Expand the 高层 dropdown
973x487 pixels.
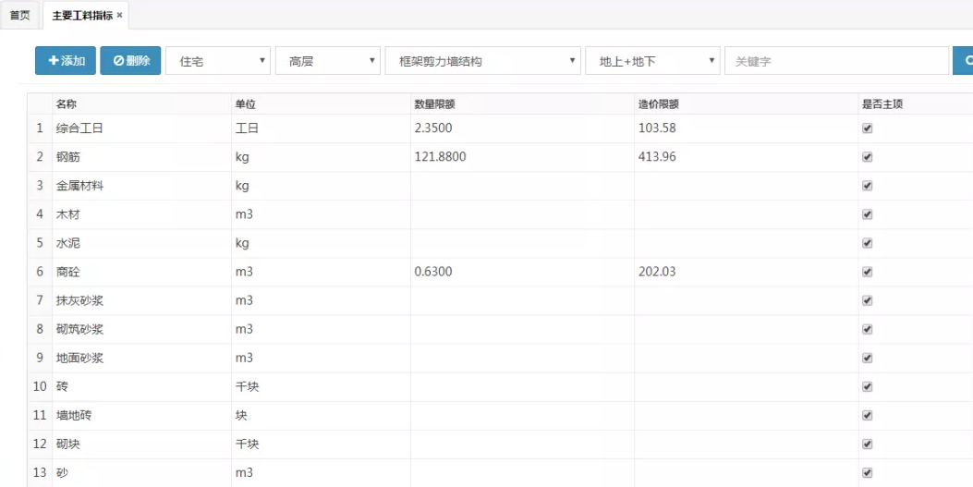point(328,61)
